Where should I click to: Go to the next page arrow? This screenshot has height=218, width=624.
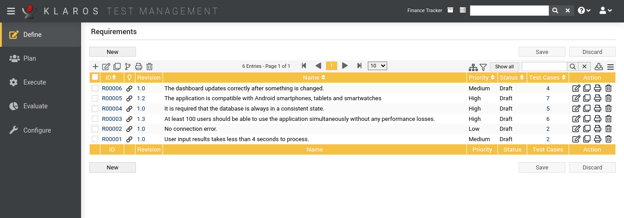345,66
